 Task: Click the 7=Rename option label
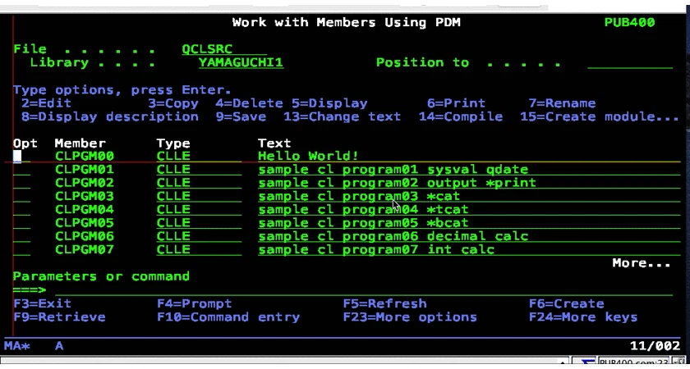pos(562,103)
